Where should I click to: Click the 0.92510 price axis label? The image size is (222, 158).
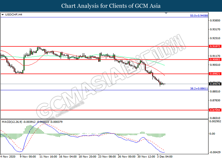click(215, 38)
